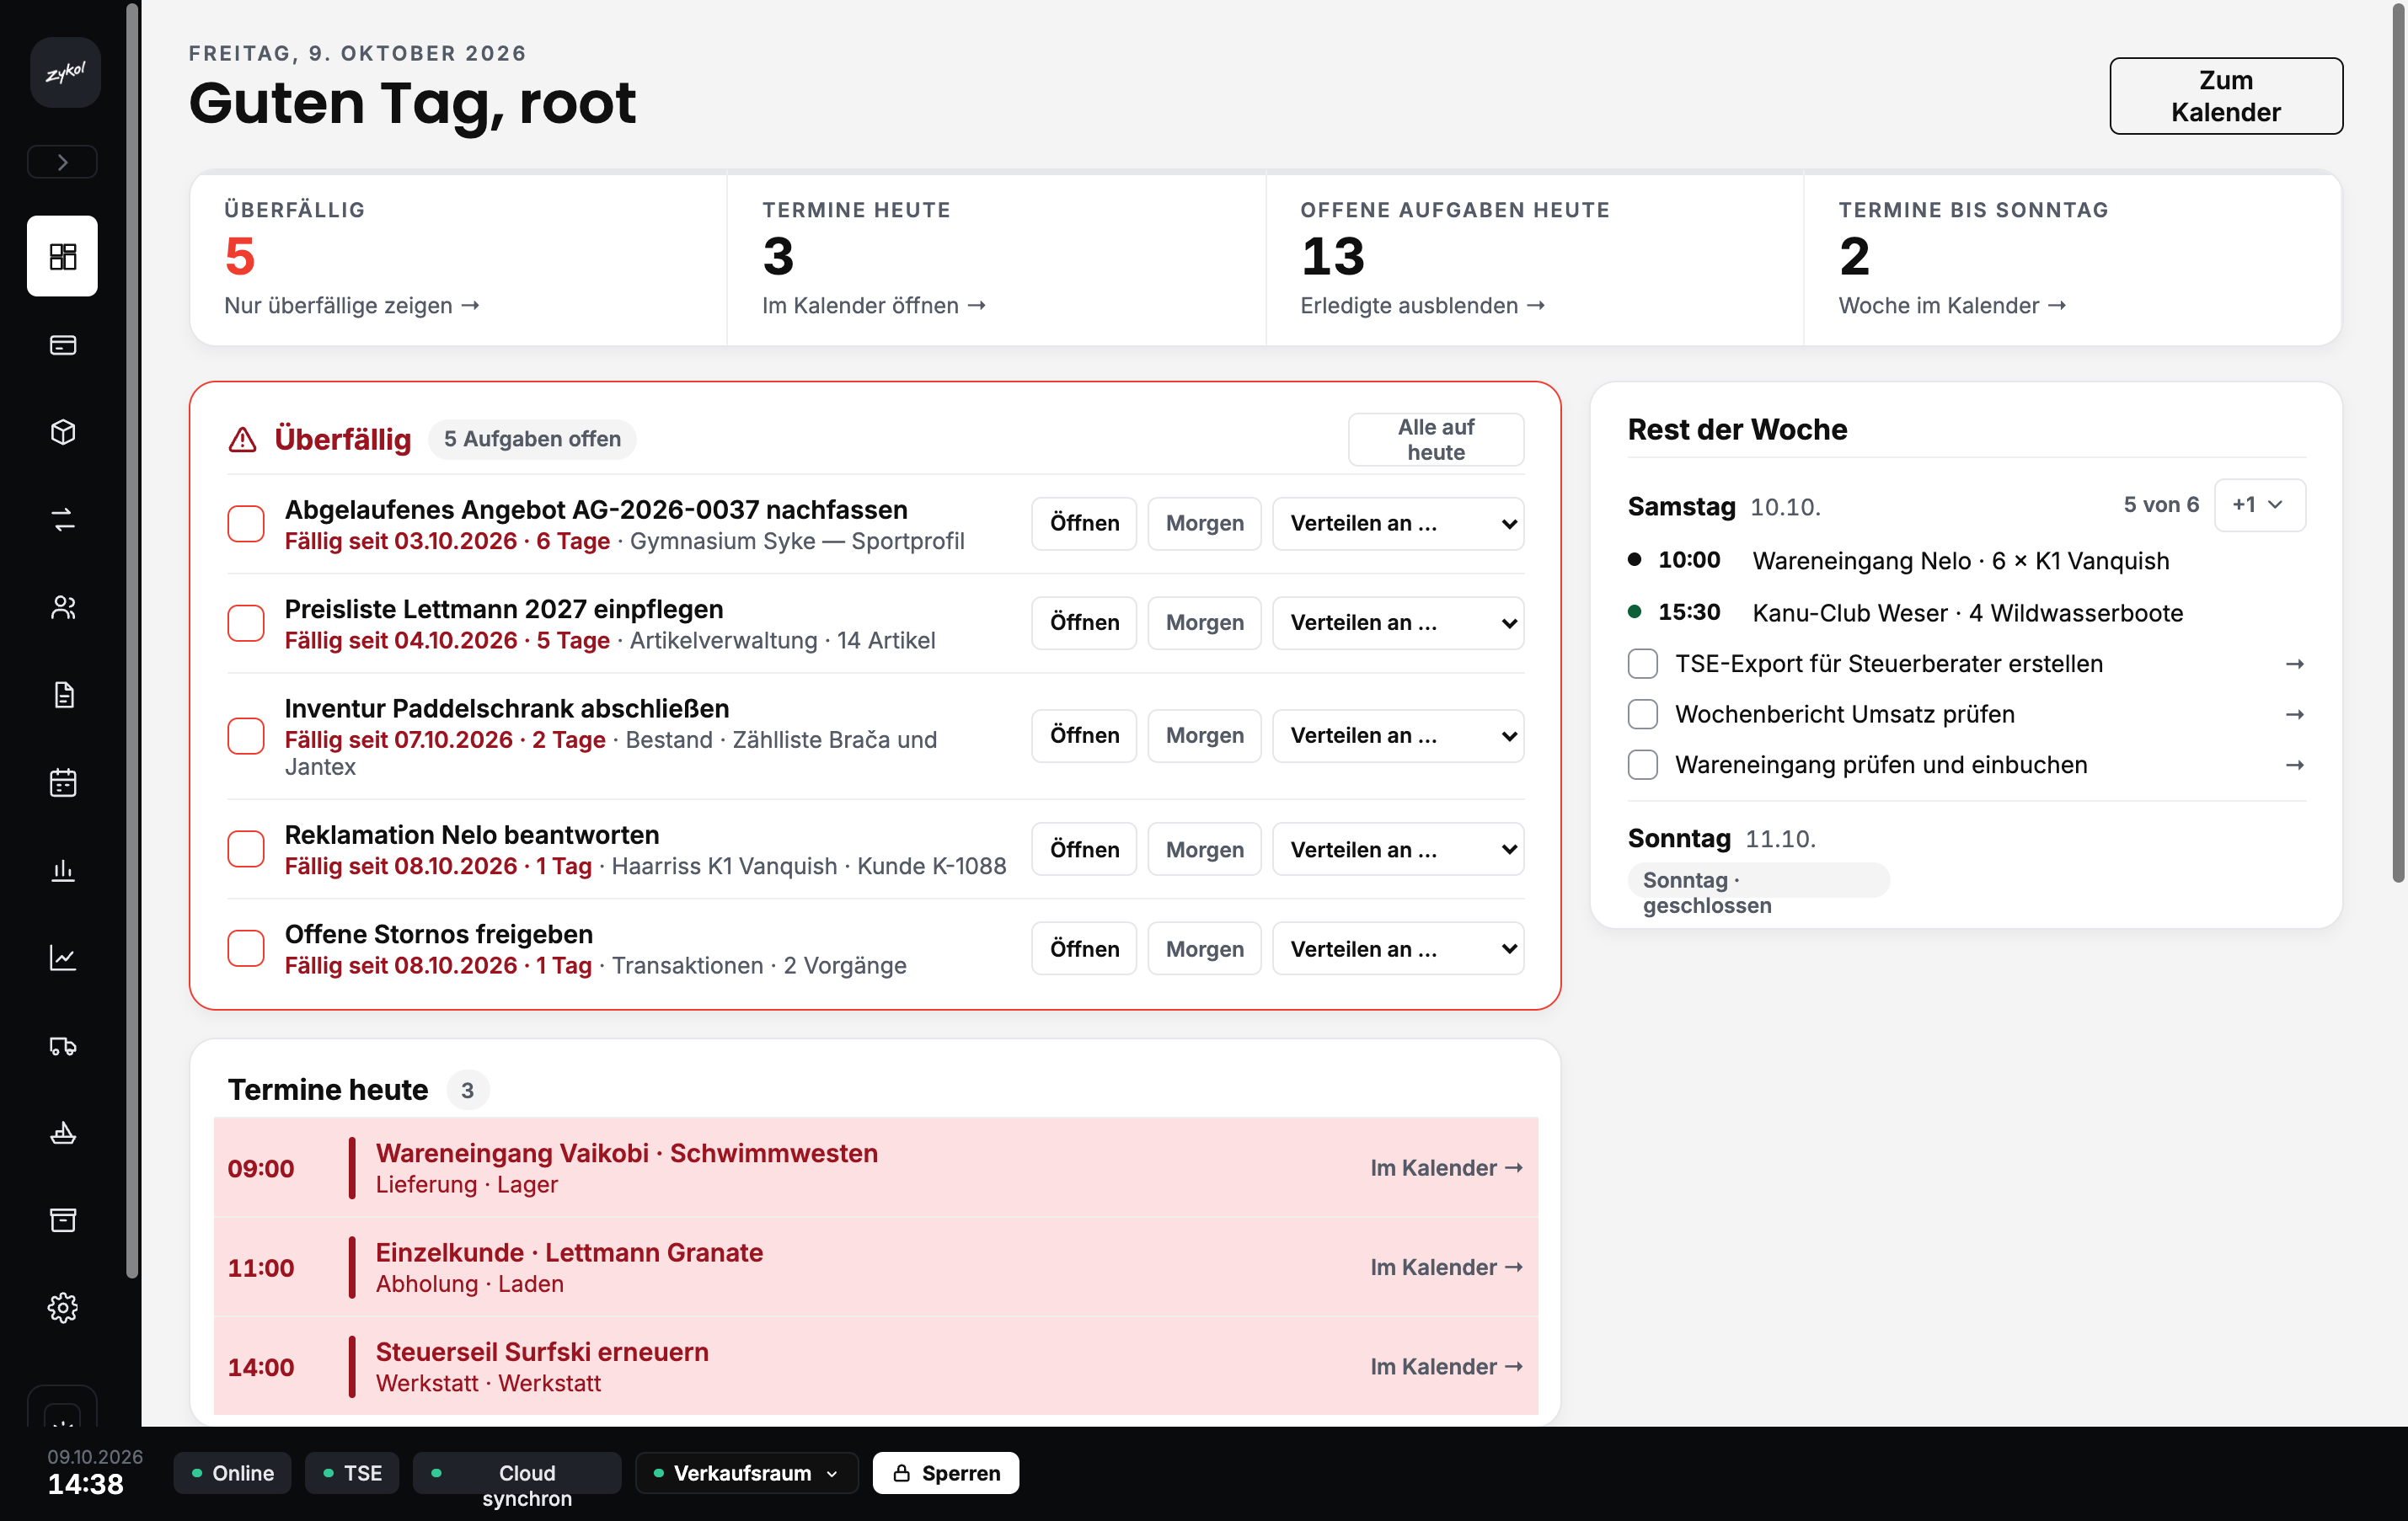Open the calendar icon in sidebar
The width and height of the screenshot is (2408, 1521).
click(62, 782)
